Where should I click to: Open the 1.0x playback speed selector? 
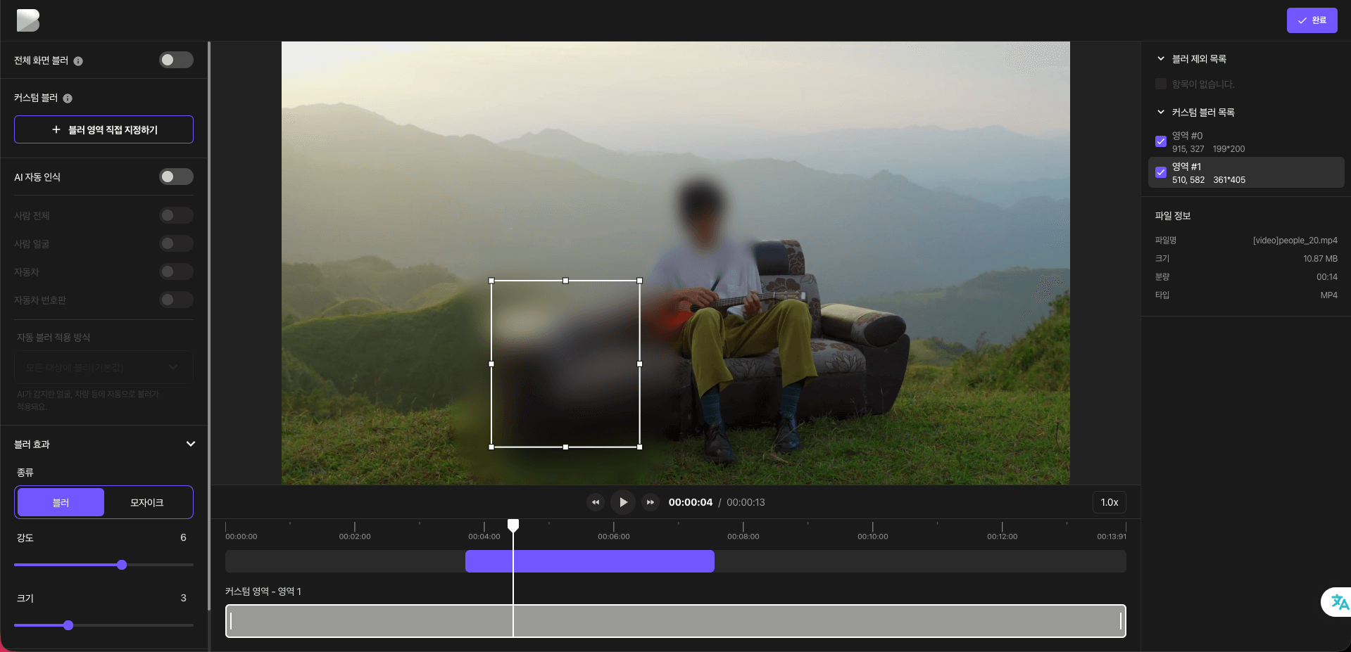click(x=1109, y=502)
